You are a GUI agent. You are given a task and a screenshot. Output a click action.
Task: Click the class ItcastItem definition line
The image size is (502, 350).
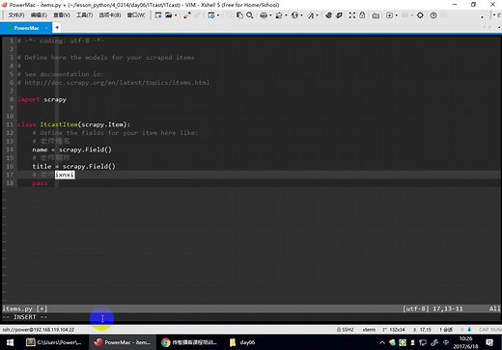tap(73, 124)
